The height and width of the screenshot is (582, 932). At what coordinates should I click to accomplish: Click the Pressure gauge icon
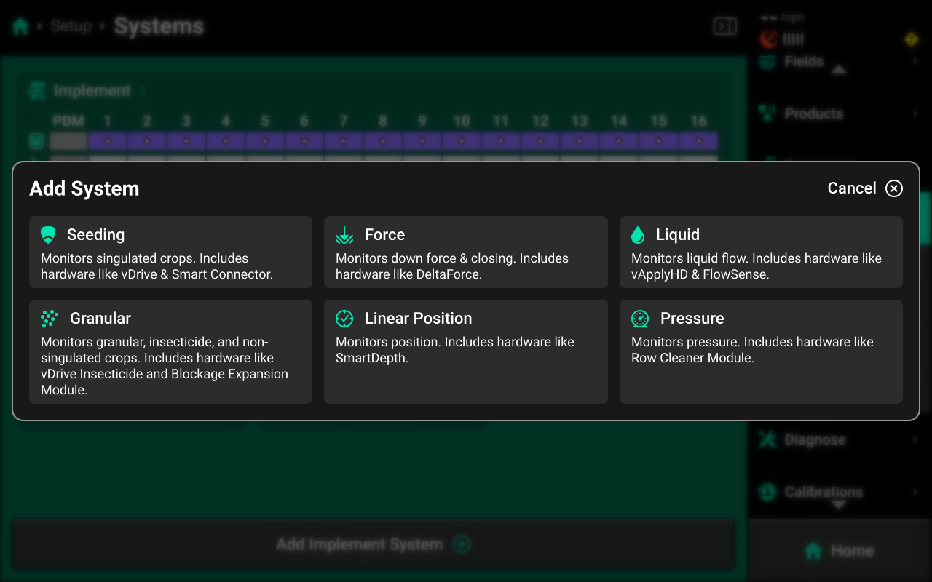click(639, 318)
